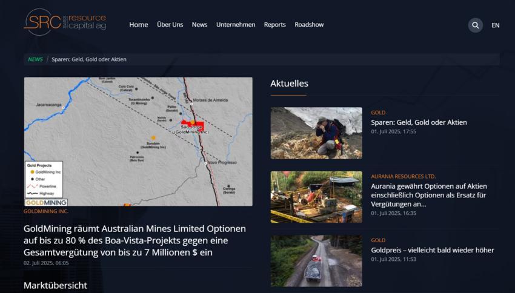Open the Roadshow menu item
Screen dimensions: 515x293
tap(309, 25)
